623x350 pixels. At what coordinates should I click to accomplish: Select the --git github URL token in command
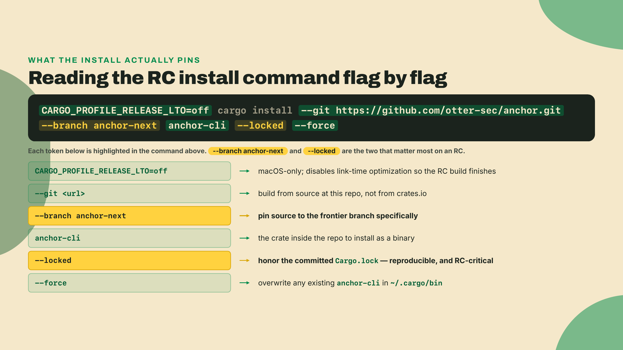[431, 110]
